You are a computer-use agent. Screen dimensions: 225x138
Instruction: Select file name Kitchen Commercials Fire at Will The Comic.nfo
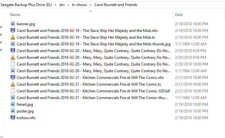tap(90, 78)
